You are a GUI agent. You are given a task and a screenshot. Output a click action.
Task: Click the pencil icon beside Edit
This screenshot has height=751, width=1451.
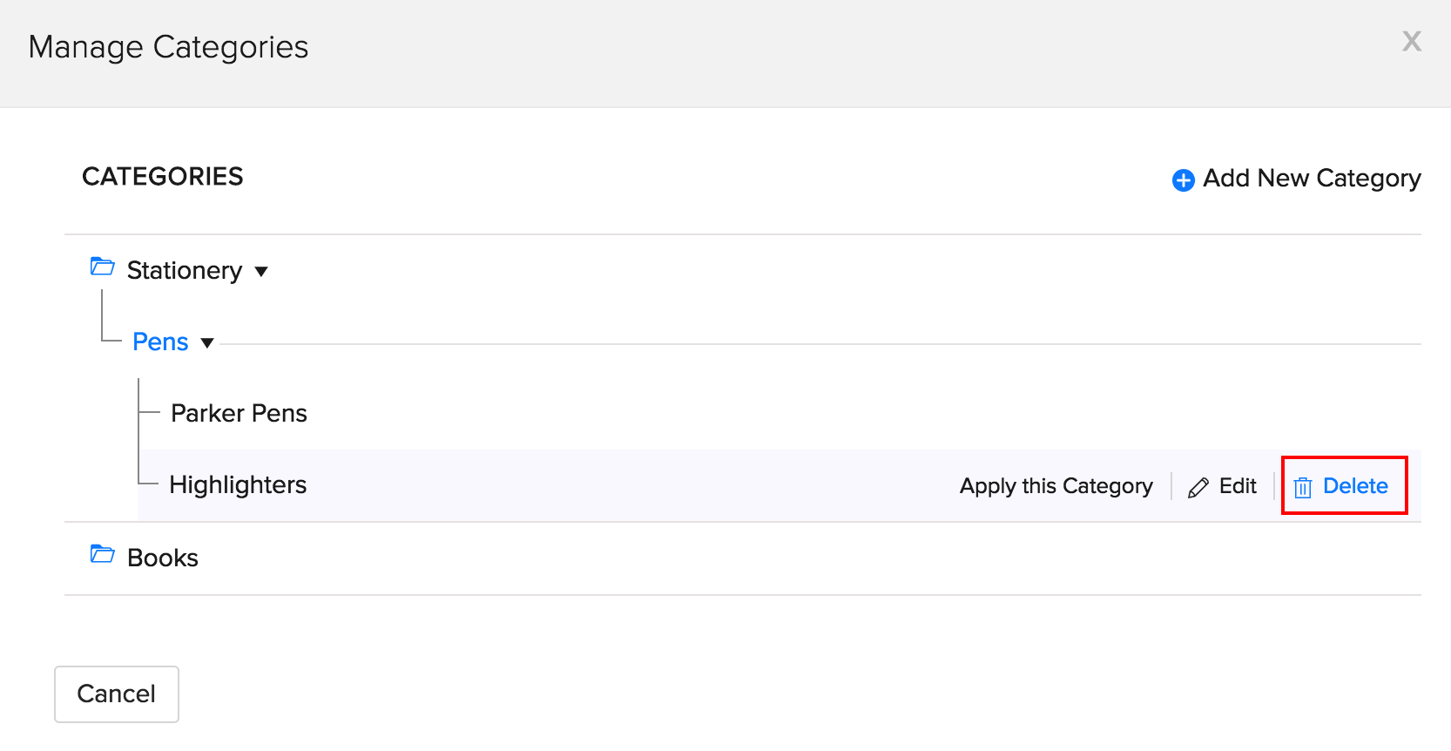coord(1198,487)
